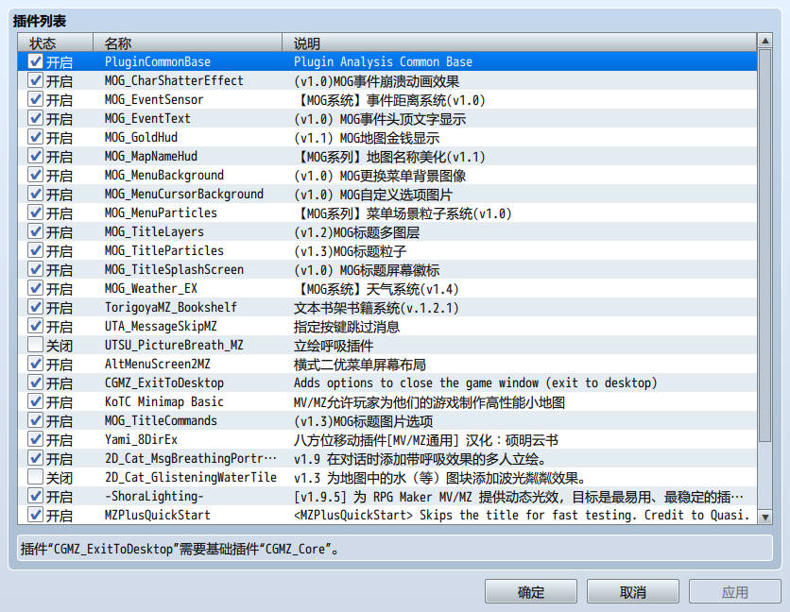The height and width of the screenshot is (612, 790).
Task: Highlight the MOG_MenuBackground plugin name
Action: (164, 175)
